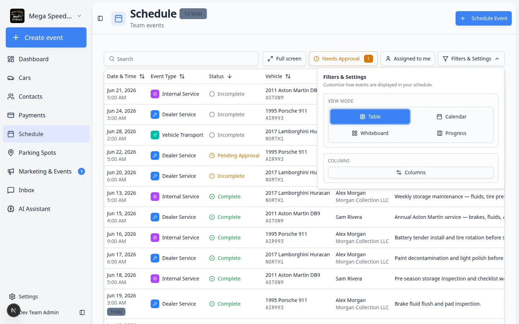Toggle the Assigned to me filter

coord(408,59)
